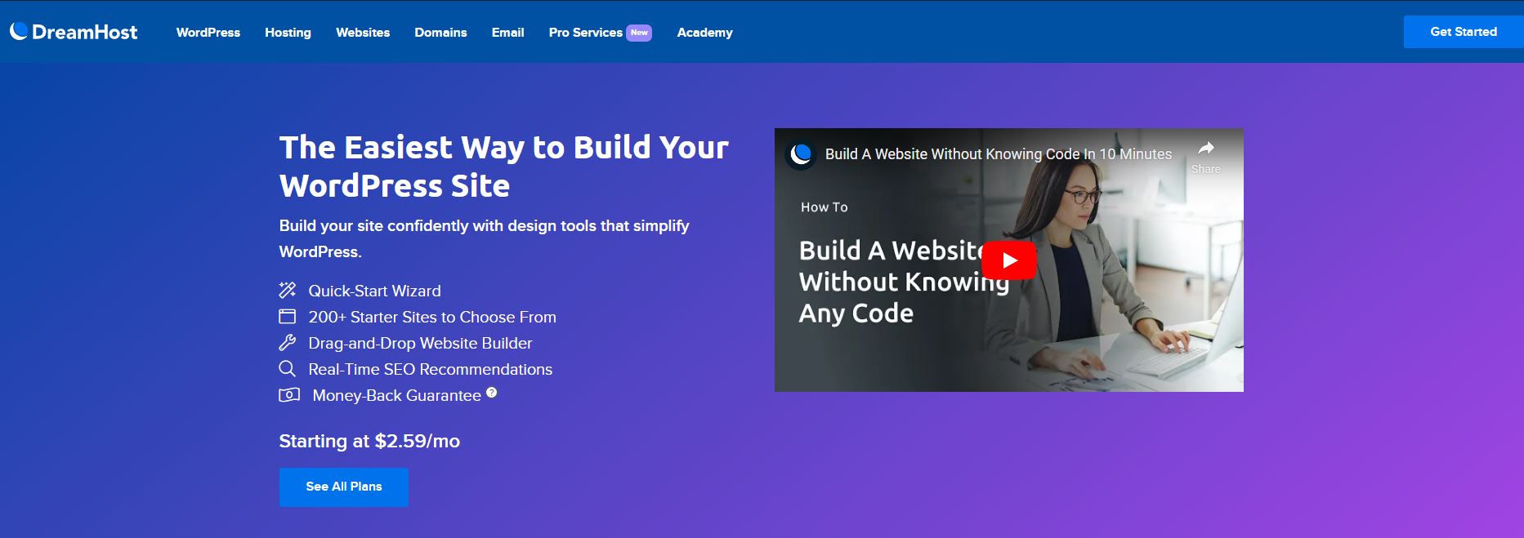Click the magnifier SEO icon
This screenshot has width=1524, height=538.
tap(288, 368)
